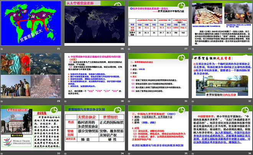Click the animation star icon under slide 27
This screenshot has height=155, width=253.
pyautogui.click(x=129, y=49)
